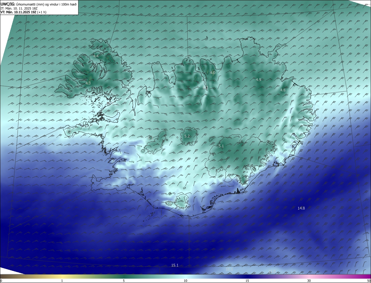
Task: Click the colorbar tick label 30
Action: coord(309,281)
